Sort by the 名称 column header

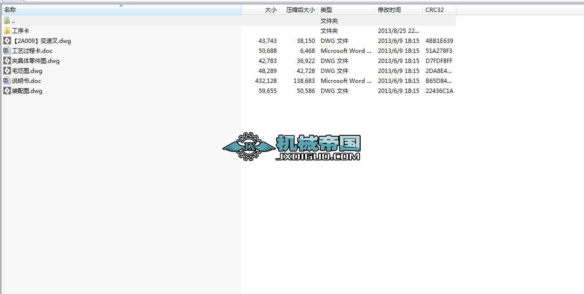coord(121,10)
